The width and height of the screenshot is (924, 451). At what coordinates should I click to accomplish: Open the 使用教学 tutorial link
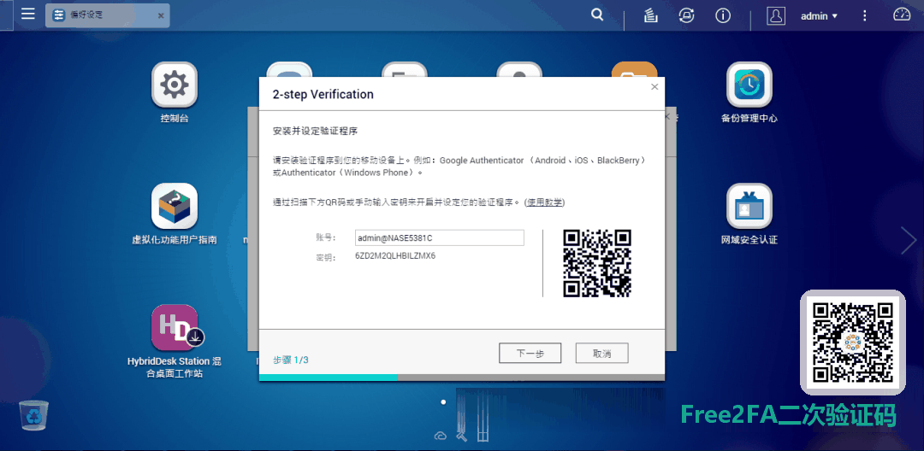point(544,202)
